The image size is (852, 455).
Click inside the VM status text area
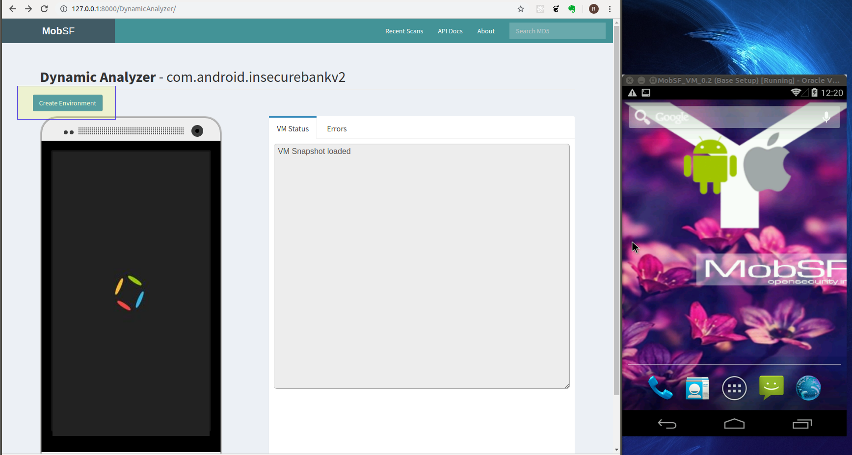tap(422, 266)
